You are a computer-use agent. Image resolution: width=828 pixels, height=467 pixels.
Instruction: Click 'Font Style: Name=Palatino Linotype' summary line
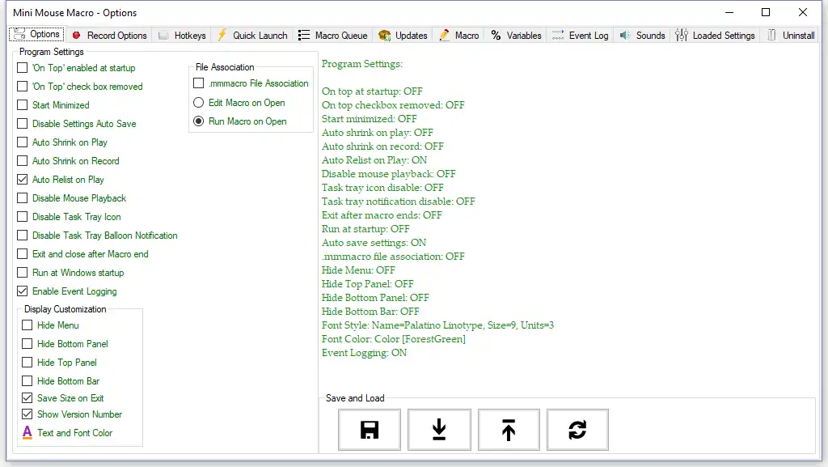coord(437,325)
